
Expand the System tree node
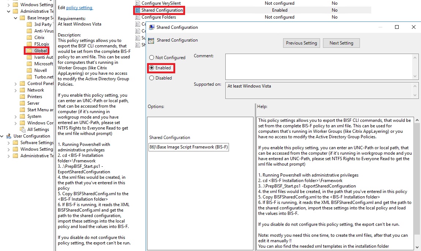16,116
